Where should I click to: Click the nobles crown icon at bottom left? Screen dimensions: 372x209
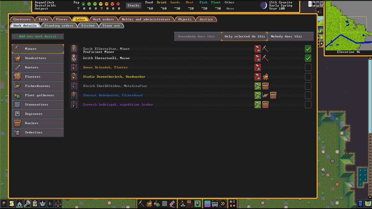pos(43,203)
